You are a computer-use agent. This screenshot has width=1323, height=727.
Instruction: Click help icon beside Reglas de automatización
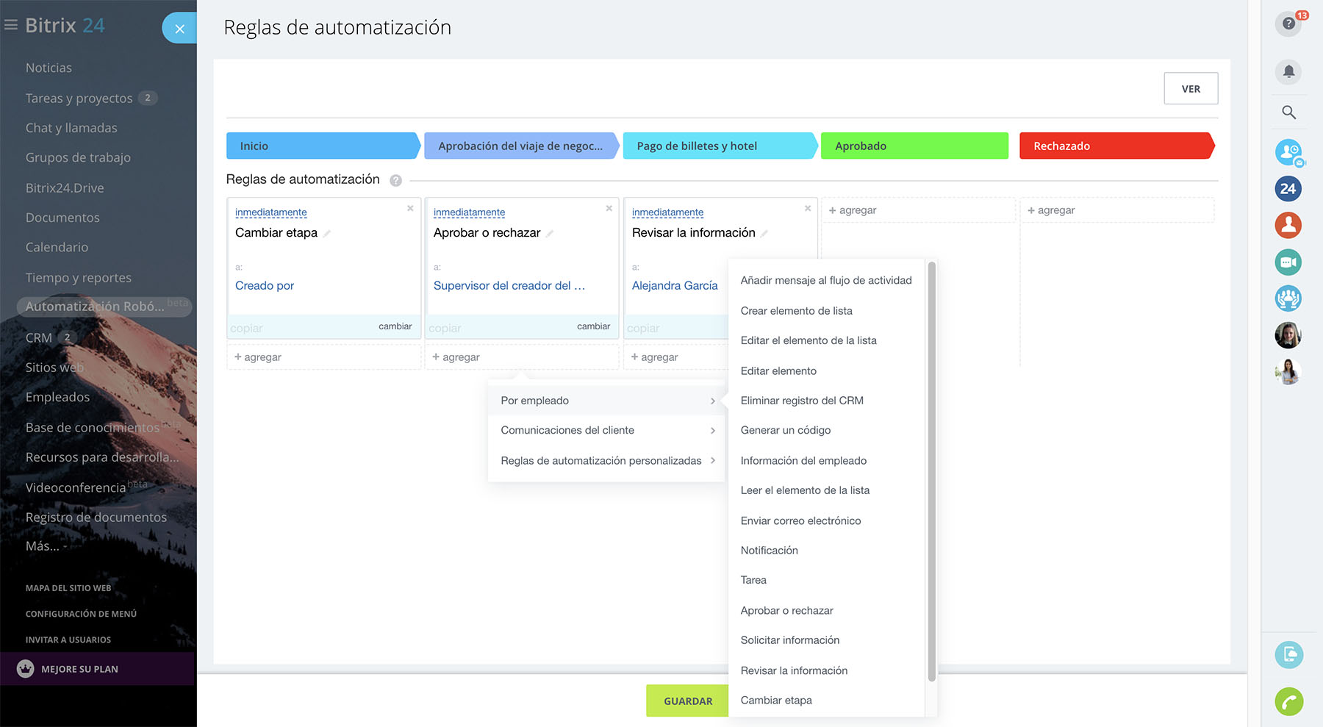[395, 180]
